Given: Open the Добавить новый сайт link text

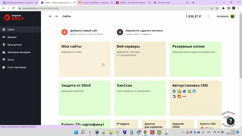Looking at the screenshot, I should pos(84,30).
